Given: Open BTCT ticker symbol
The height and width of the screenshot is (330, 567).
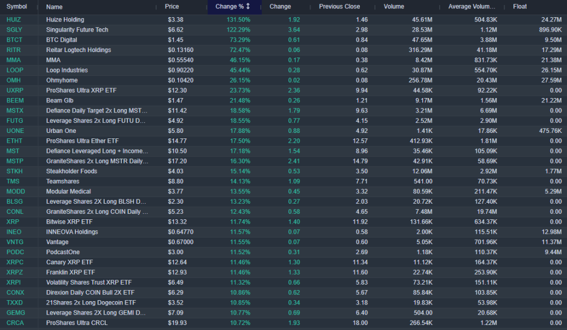Looking at the screenshot, I should pos(14,40).
